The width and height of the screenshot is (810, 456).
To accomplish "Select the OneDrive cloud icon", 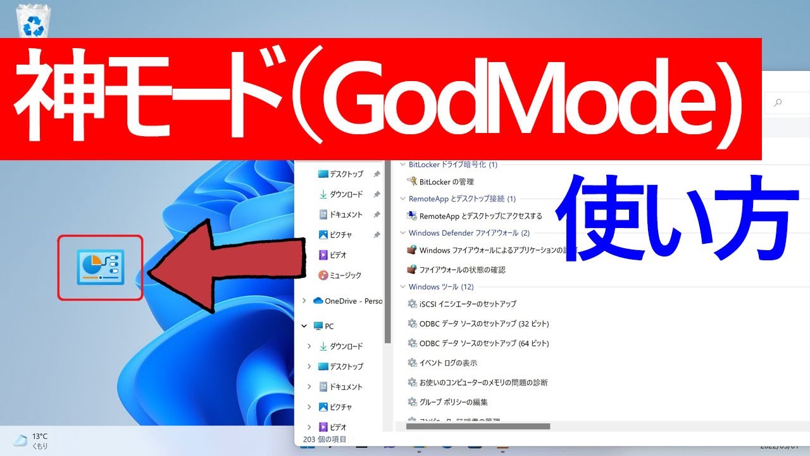I will pyautogui.click(x=318, y=301).
